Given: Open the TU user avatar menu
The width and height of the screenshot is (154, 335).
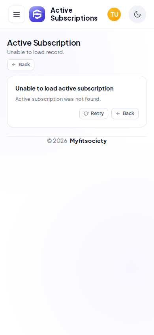Looking at the screenshot, I should (x=114, y=14).
